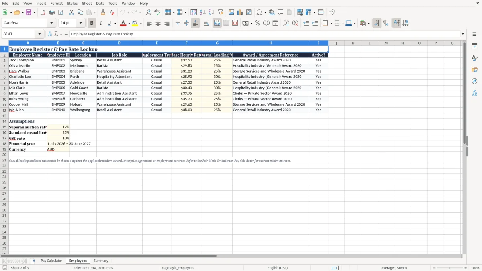
Task: Click the Split Window icon
Action: coord(321,12)
